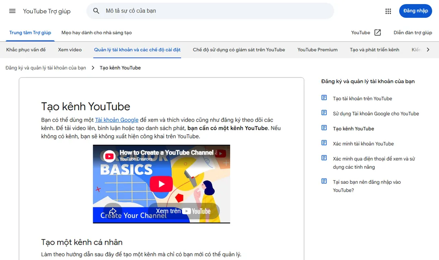Click the YouTube external link icon

377,32
